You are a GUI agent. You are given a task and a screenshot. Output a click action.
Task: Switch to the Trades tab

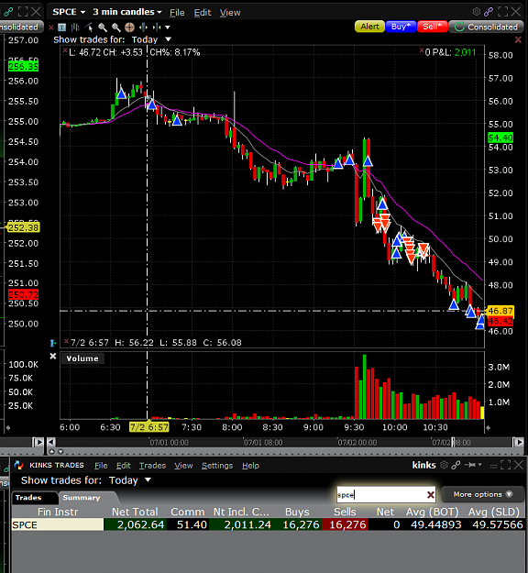[x=34, y=498]
